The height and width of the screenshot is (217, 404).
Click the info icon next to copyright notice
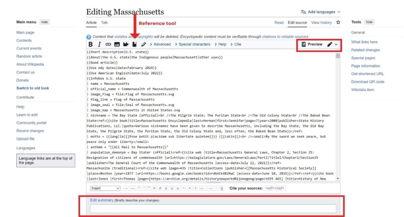[x=89, y=37]
